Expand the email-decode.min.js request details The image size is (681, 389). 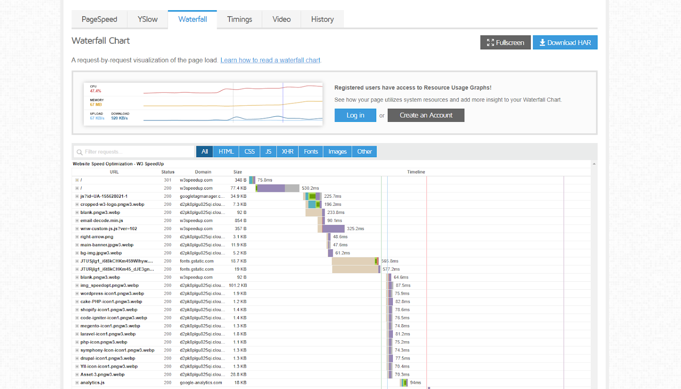click(x=77, y=221)
